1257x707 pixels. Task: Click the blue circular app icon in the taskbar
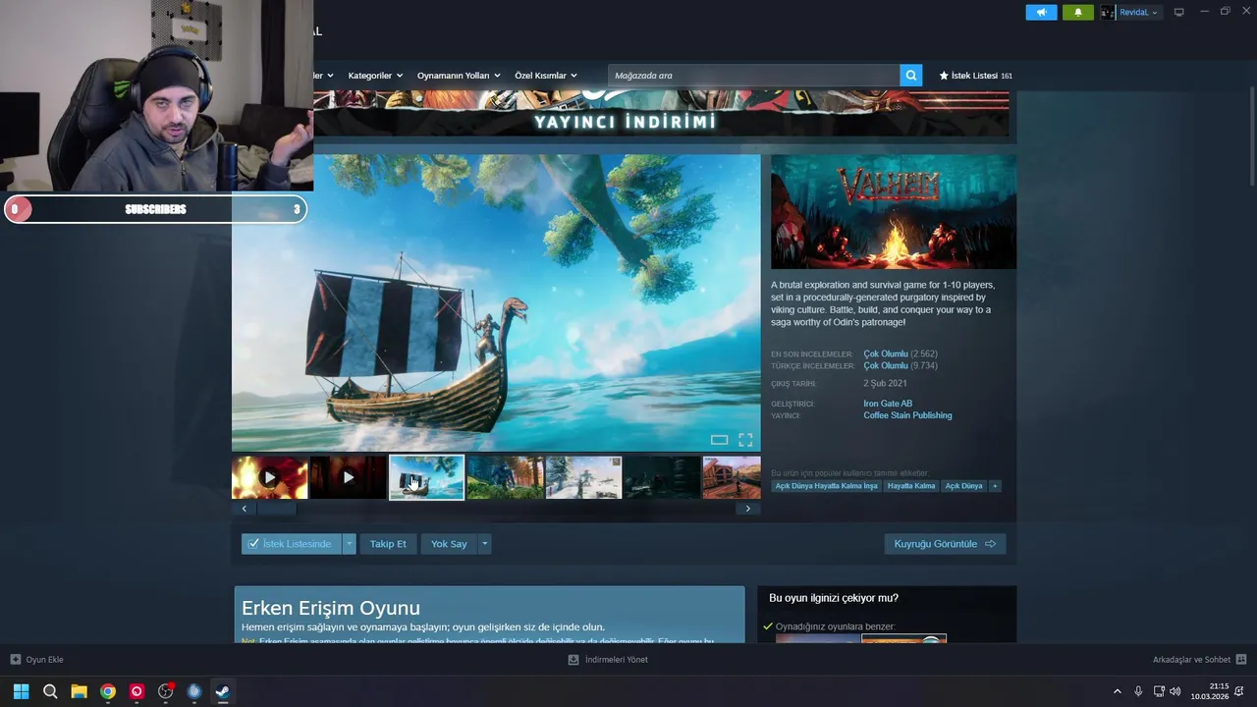(x=194, y=691)
